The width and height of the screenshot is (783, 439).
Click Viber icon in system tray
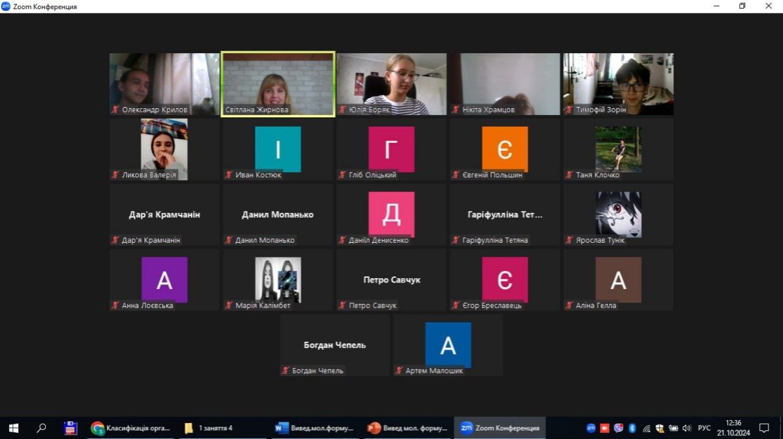click(x=618, y=428)
